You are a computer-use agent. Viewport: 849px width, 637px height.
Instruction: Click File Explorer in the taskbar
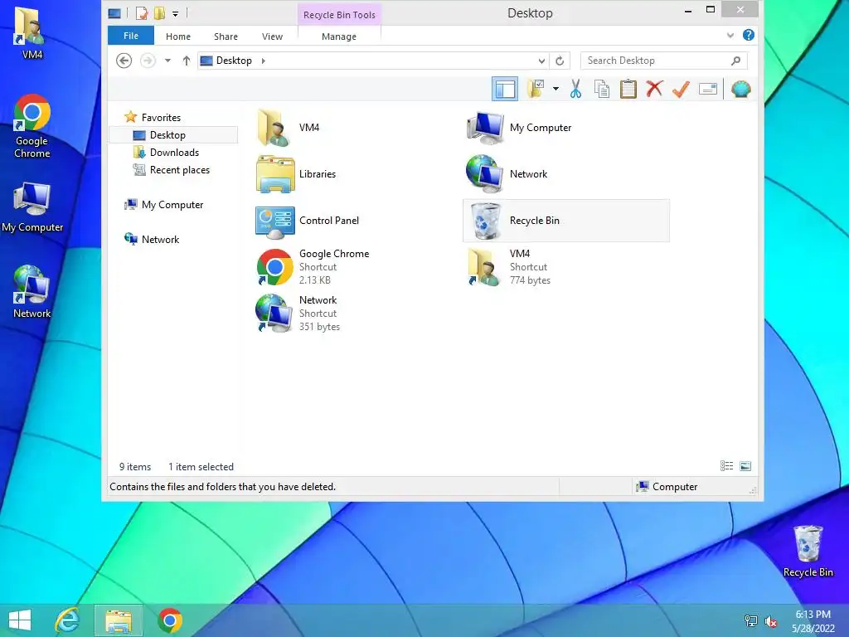(x=119, y=620)
